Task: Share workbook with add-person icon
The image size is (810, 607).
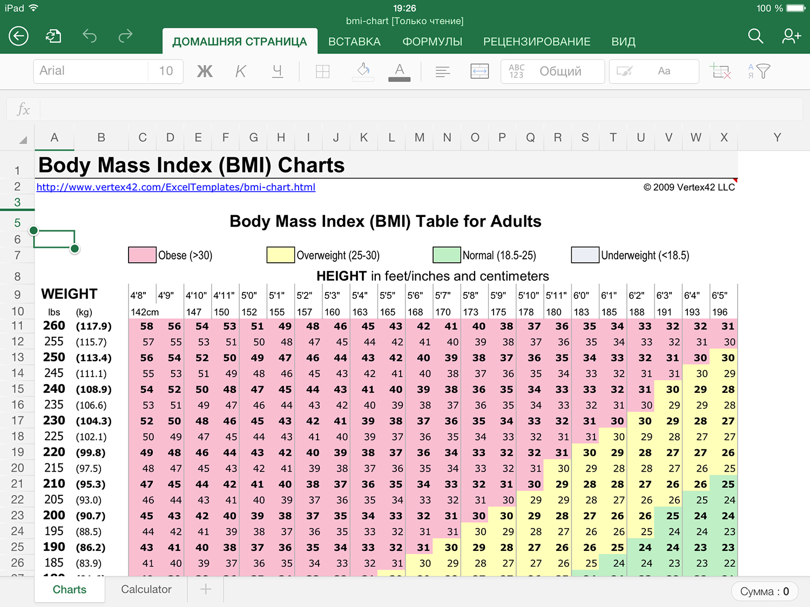Action: (x=791, y=36)
